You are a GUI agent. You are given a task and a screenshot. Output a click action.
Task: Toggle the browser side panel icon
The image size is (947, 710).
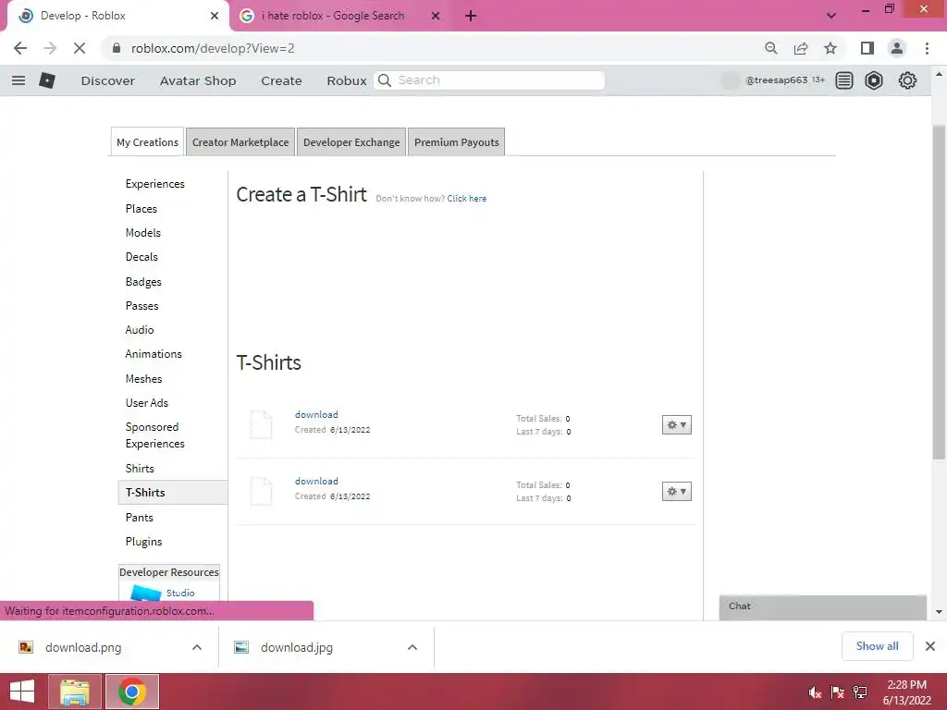[867, 48]
